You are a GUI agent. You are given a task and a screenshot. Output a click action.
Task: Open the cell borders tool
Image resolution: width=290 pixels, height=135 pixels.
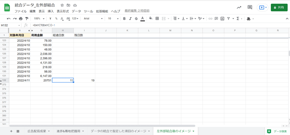(157, 18)
